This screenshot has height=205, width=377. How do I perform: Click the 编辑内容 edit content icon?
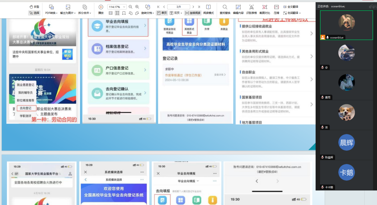click(238, 7)
